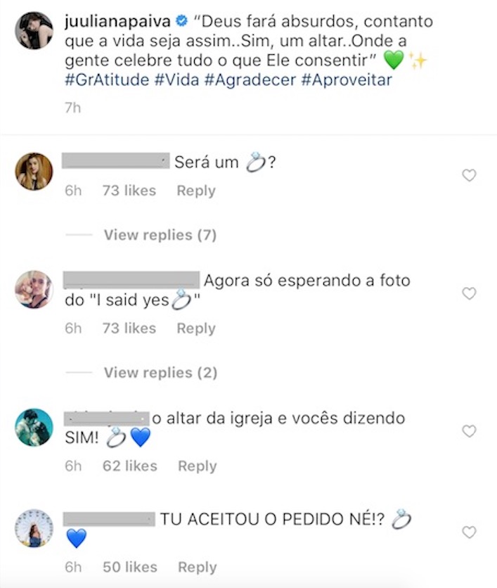Image resolution: width=497 pixels, height=588 pixels.
Task: Like the 'Será um' comment heart
Action: coord(469,175)
